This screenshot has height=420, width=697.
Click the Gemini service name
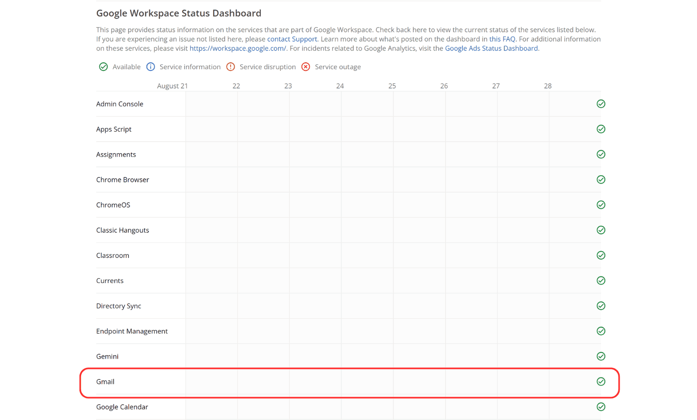coord(107,356)
